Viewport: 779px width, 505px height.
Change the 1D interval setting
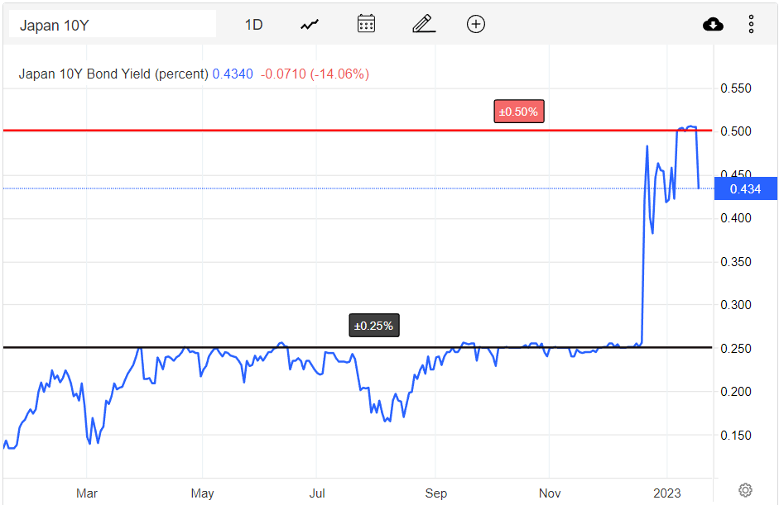253,24
